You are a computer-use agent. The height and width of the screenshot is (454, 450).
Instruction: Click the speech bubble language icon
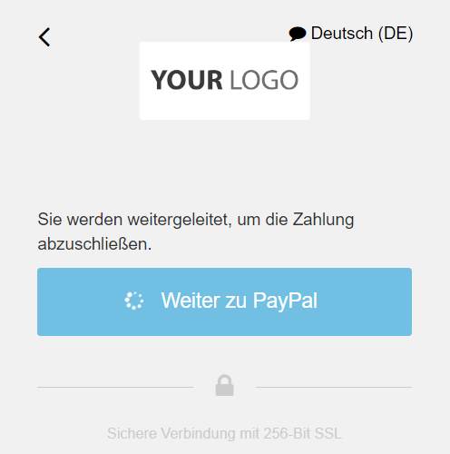[x=298, y=34]
